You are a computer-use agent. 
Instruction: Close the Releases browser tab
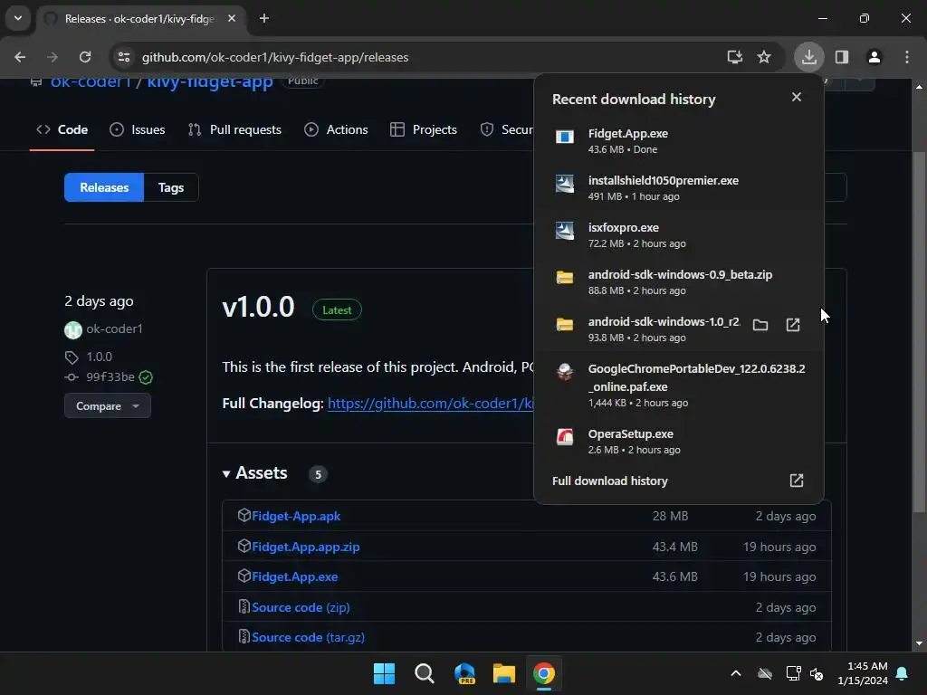point(232,18)
